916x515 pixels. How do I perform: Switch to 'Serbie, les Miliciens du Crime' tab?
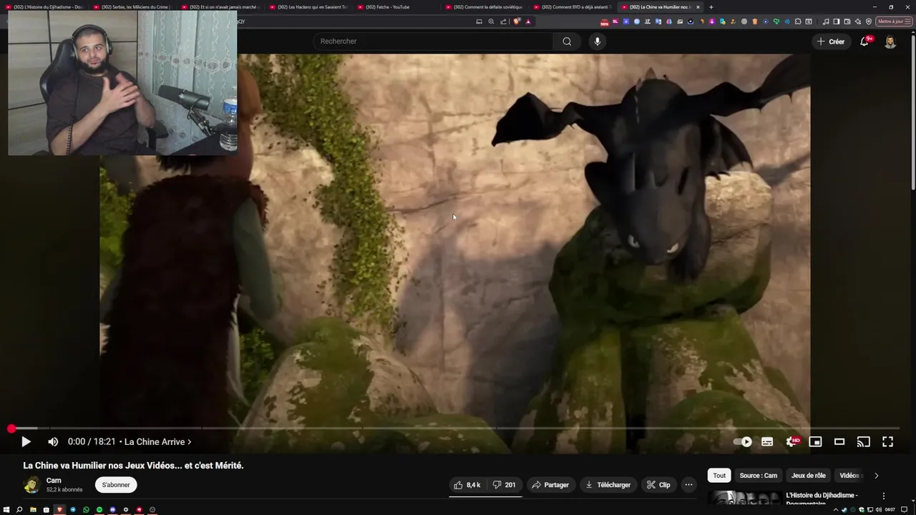134,7
